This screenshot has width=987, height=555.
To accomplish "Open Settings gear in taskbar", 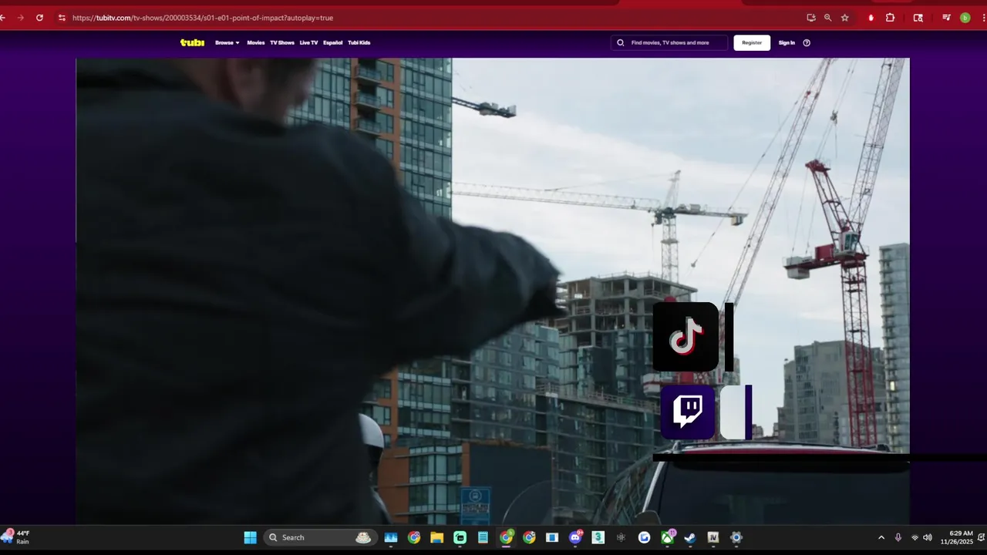I will click(x=736, y=537).
